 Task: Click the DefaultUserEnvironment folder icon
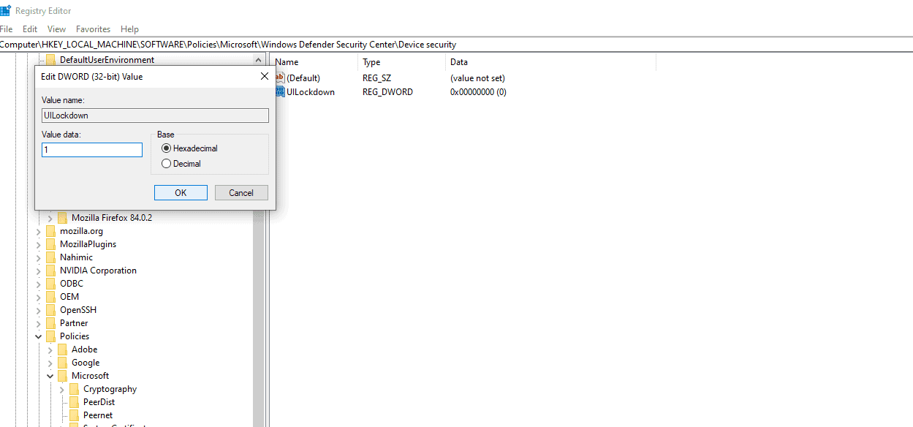pyautogui.click(x=50, y=60)
